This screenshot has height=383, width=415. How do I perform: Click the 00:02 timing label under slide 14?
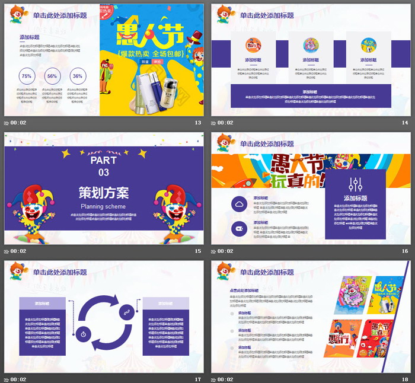226,123
